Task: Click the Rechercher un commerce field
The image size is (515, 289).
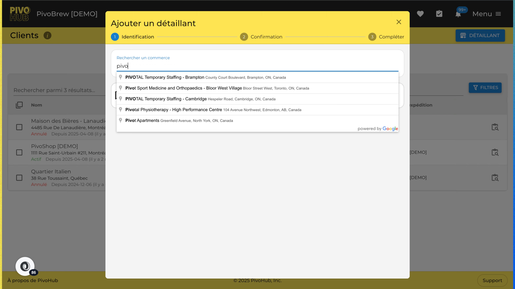Action: (257, 66)
